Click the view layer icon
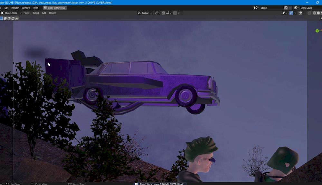 (x=296, y=8)
